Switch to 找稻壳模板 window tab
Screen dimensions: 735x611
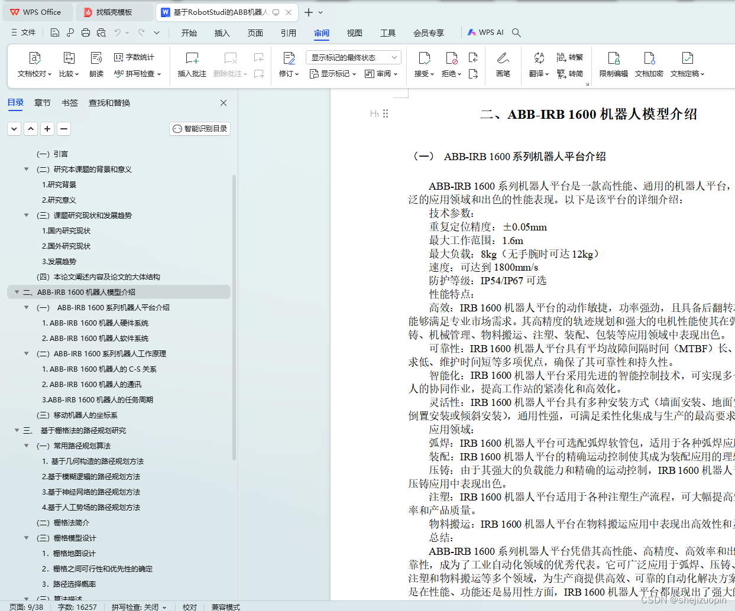(x=115, y=12)
